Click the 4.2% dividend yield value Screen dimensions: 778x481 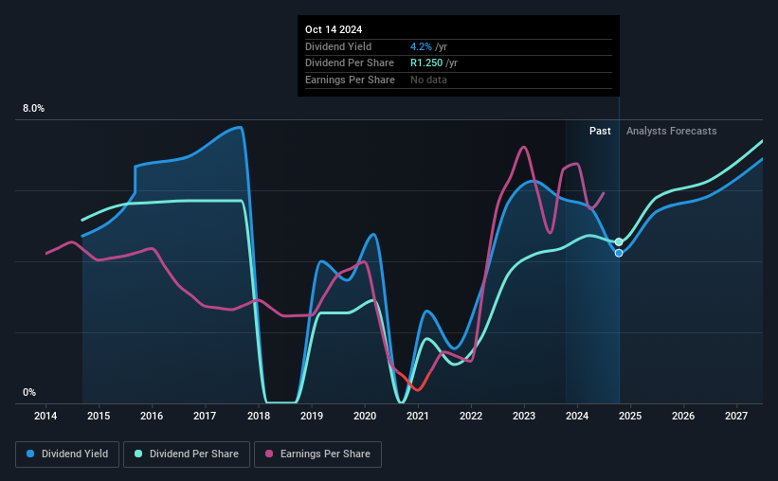421,46
